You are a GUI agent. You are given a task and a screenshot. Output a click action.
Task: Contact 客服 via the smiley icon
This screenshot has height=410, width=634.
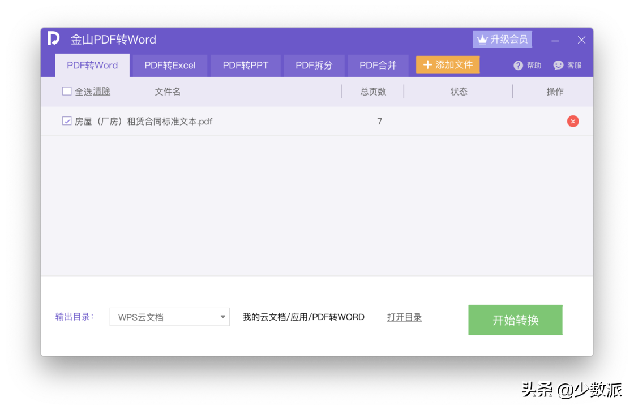(x=558, y=66)
